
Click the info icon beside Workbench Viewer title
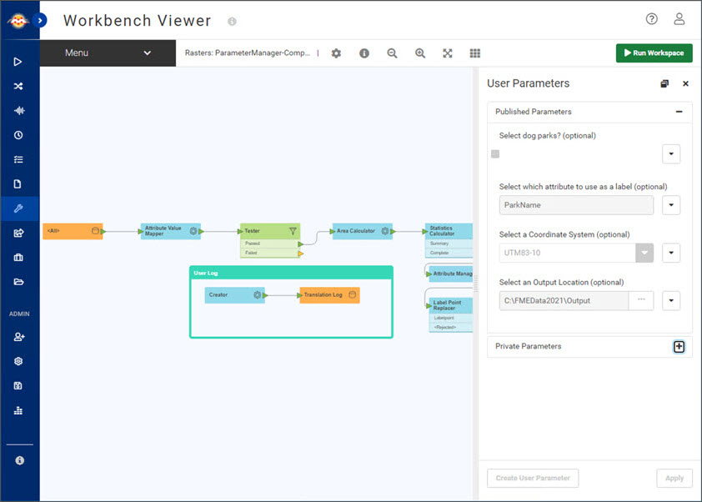point(232,21)
